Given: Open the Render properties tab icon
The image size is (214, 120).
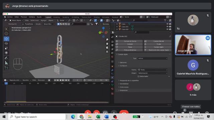Looking at the screenshot, I should tap(112, 42).
